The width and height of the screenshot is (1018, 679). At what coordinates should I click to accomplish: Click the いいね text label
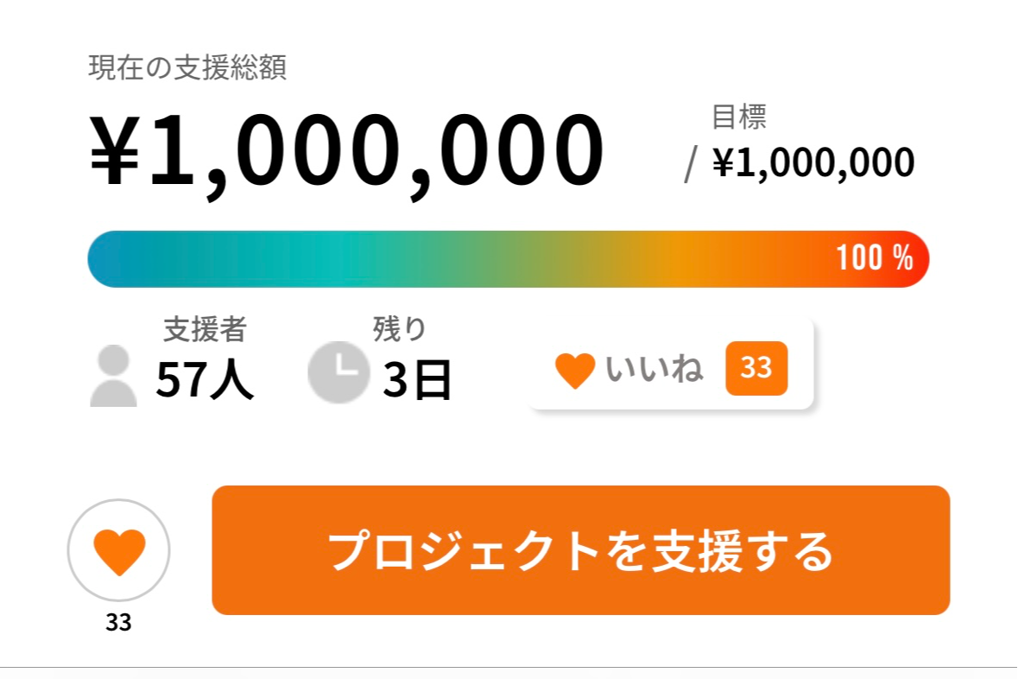pos(654,370)
